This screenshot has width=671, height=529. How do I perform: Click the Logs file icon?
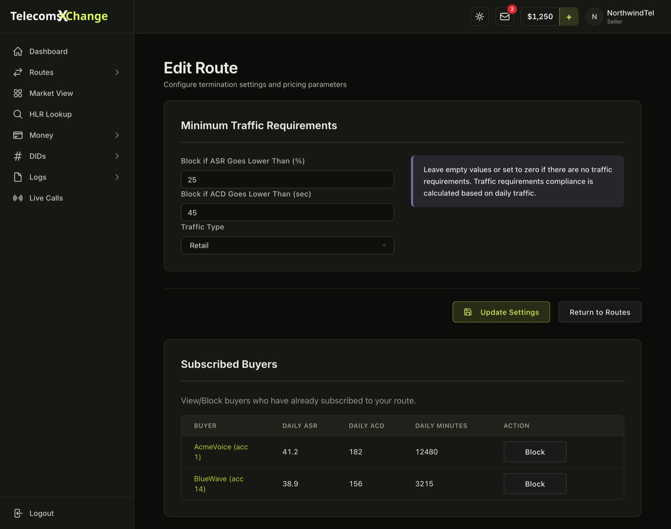click(18, 177)
